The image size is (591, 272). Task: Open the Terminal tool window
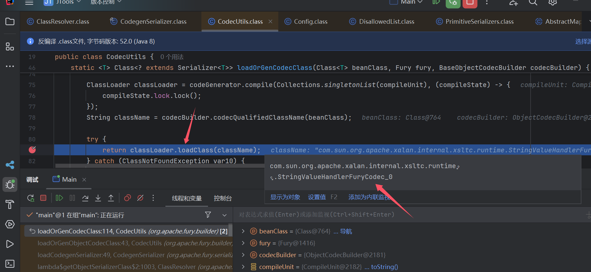(10, 264)
